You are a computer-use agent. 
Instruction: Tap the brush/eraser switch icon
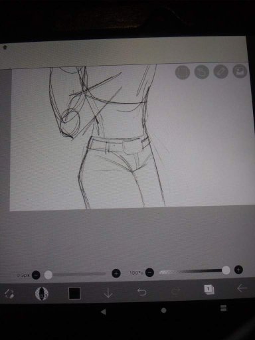pyautogui.click(x=9, y=294)
